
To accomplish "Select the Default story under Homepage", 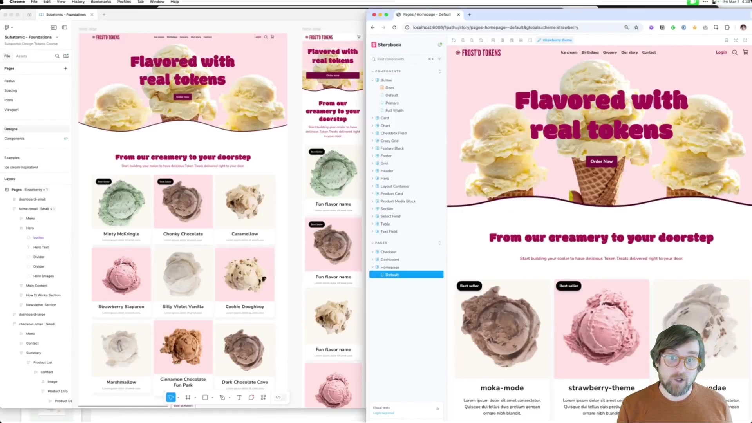I will tap(406, 275).
